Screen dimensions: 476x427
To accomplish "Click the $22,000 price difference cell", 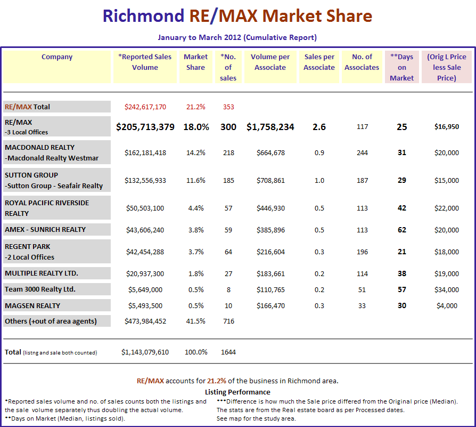I will (447, 208).
